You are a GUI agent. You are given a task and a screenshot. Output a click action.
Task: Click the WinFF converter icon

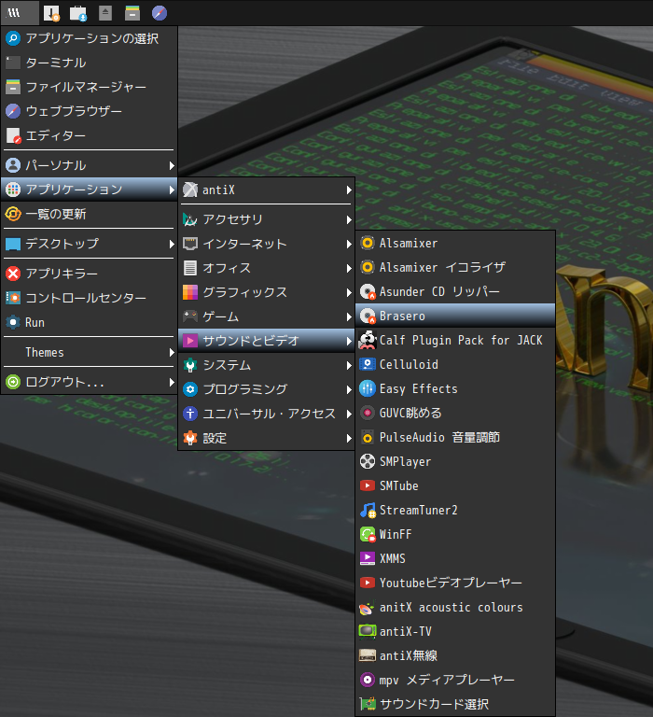(x=368, y=534)
